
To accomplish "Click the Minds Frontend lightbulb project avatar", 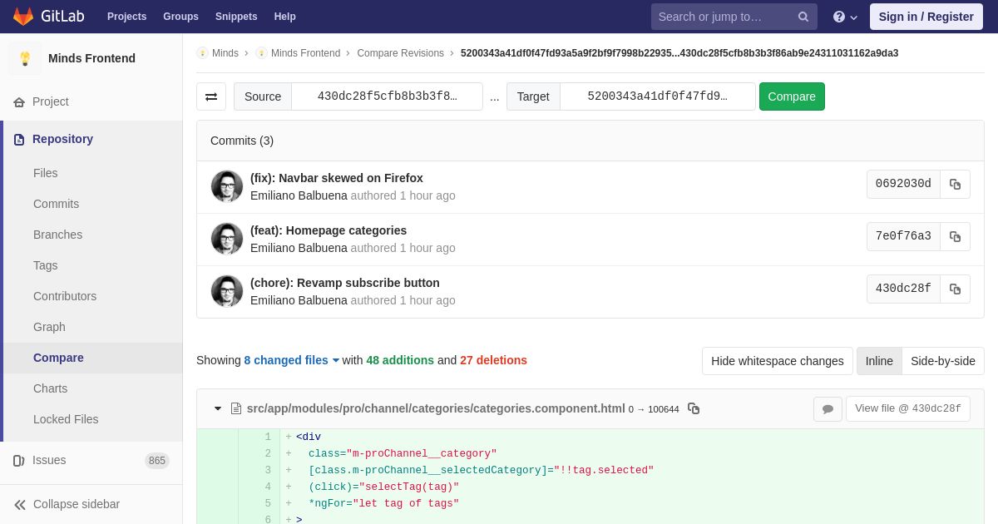I will click(x=25, y=58).
